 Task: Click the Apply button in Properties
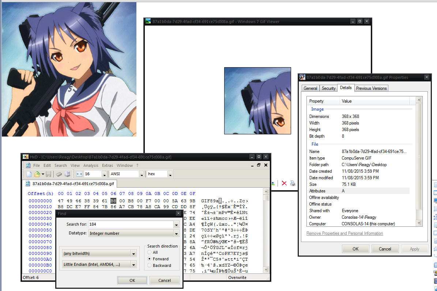pyautogui.click(x=414, y=249)
